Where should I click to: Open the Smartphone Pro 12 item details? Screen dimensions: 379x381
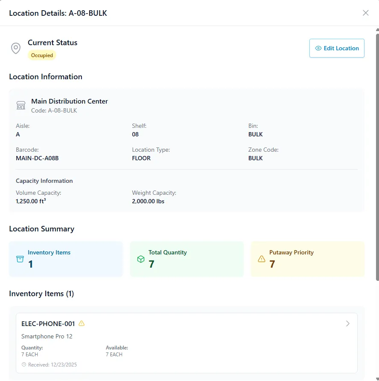point(48,336)
